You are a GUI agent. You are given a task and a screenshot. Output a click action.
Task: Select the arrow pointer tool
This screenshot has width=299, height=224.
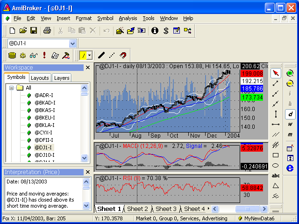(x=276, y=73)
